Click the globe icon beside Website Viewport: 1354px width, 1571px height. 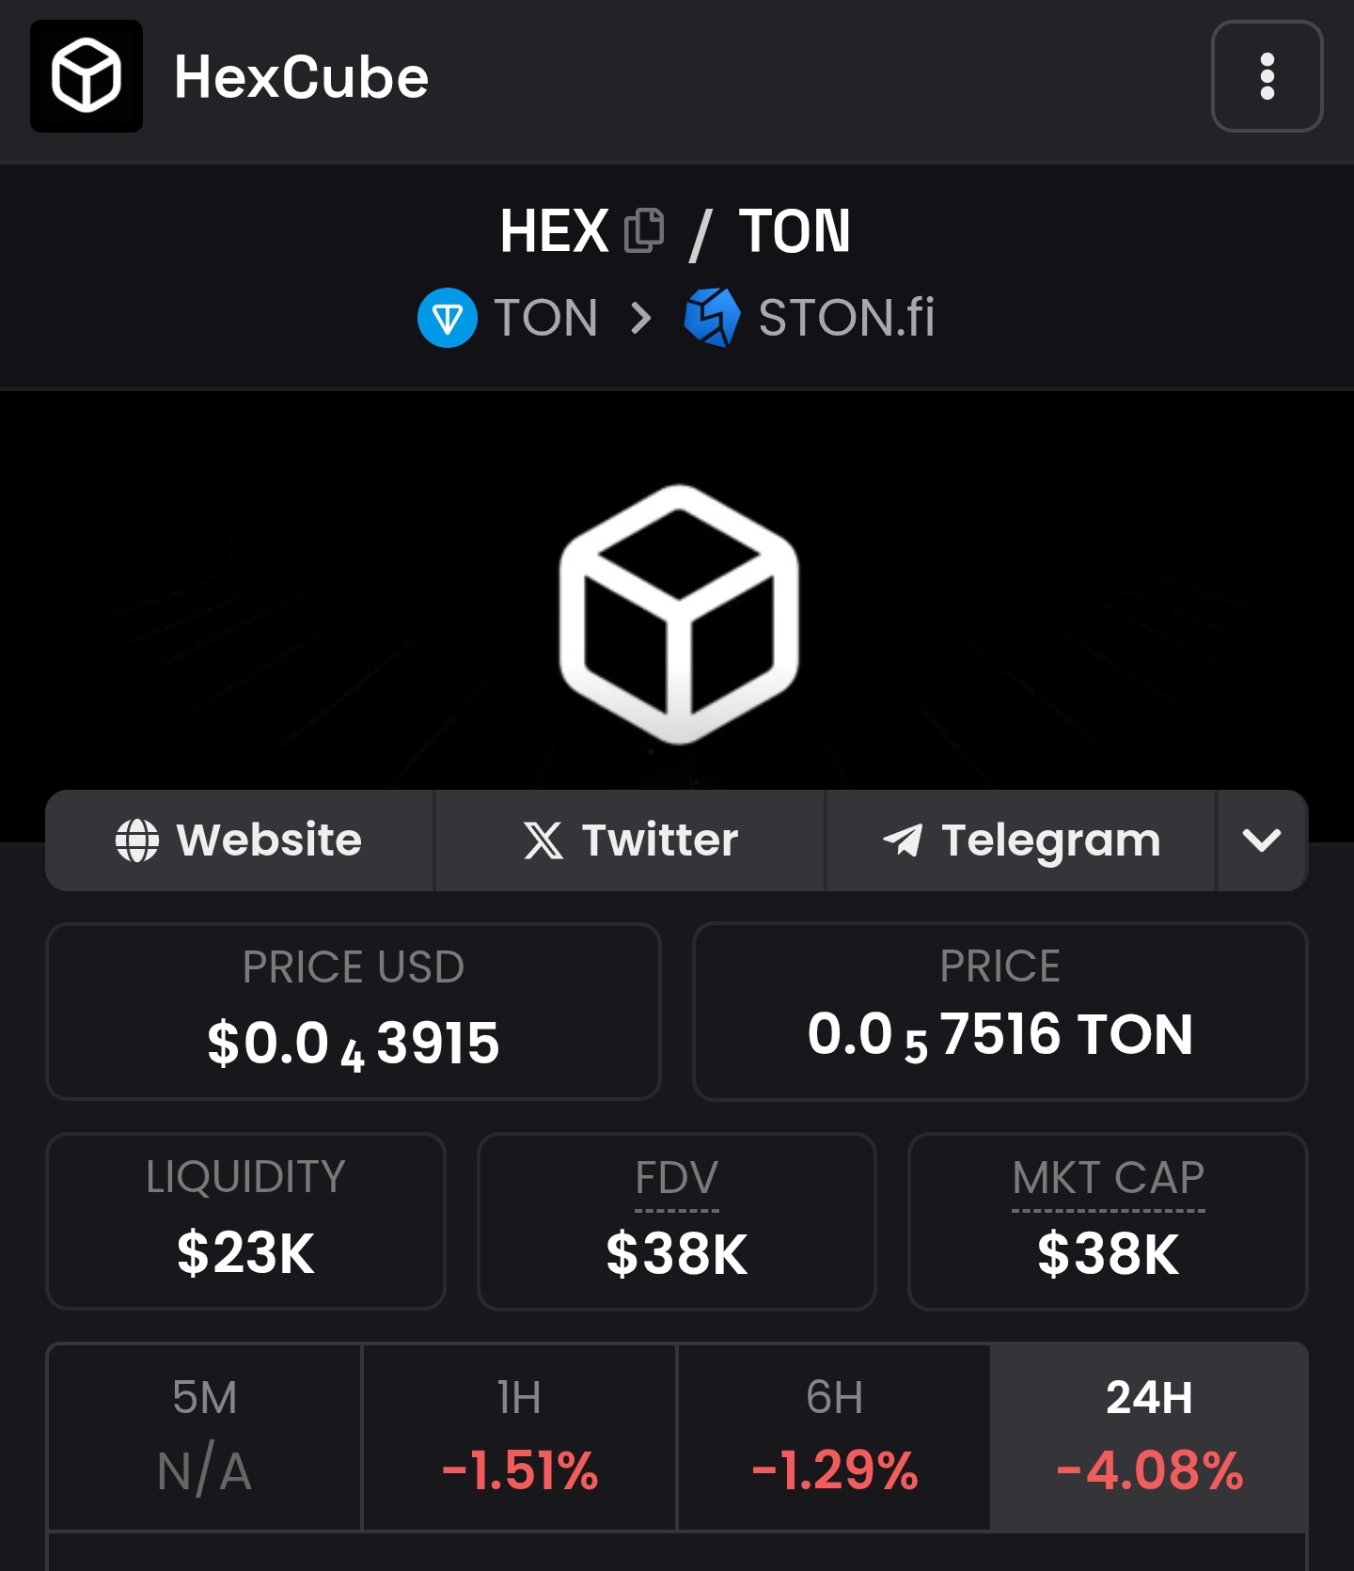pyautogui.click(x=137, y=840)
